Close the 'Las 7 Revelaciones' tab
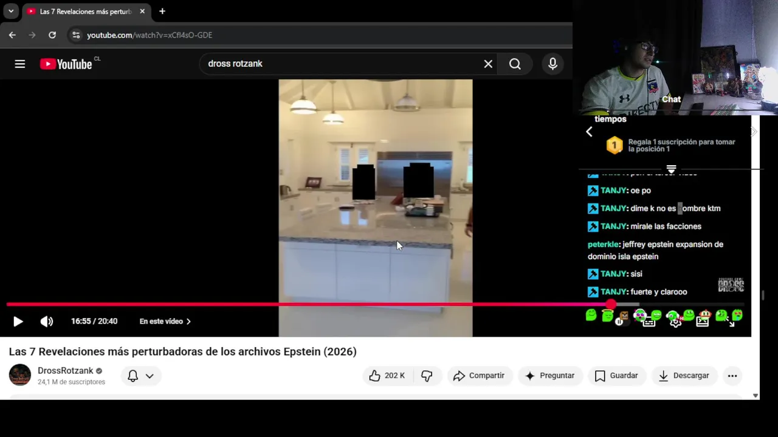This screenshot has width=778, height=437. (x=142, y=12)
